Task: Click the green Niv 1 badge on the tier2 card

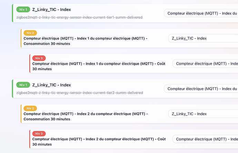Action: [x=23, y=85]
